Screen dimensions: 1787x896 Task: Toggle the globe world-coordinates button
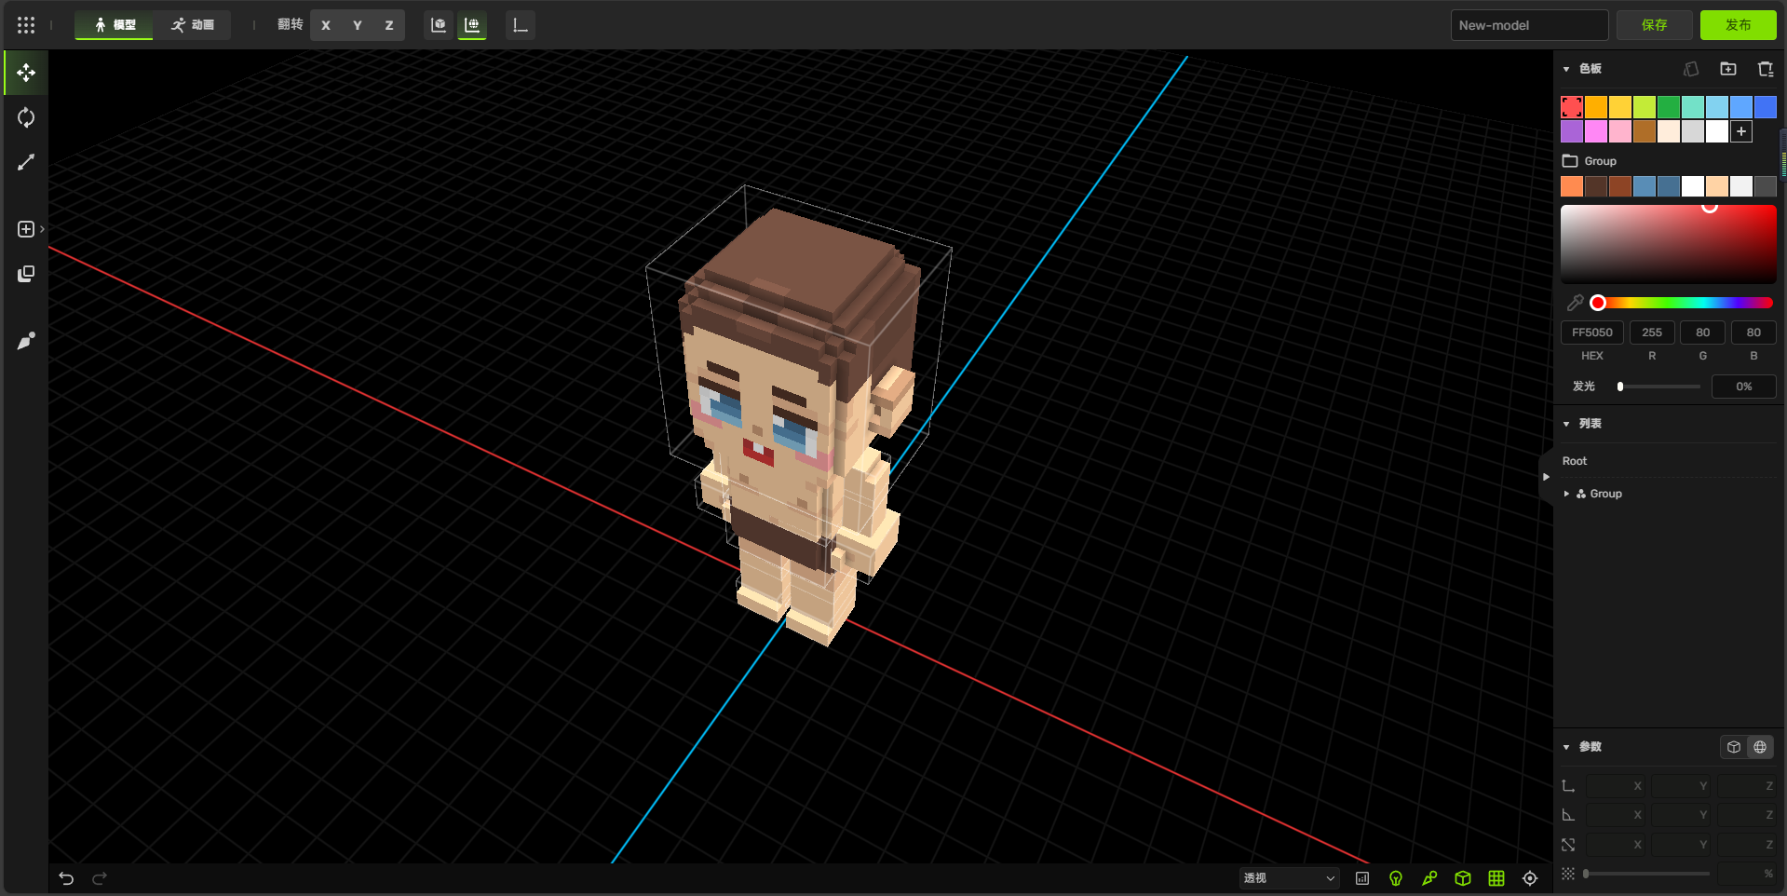point(1760,747)
